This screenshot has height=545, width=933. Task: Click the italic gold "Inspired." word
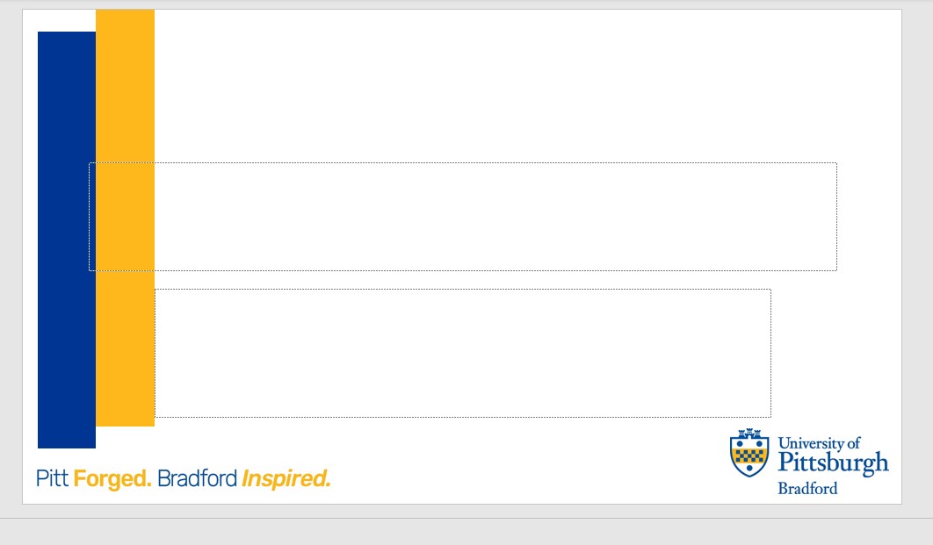pyautogui.click(x=286, y=479)
